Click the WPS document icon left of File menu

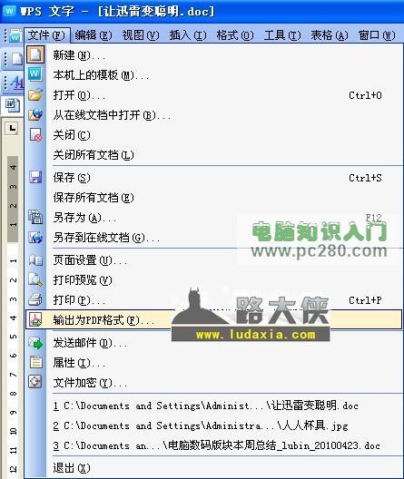[x=15, y=35]
